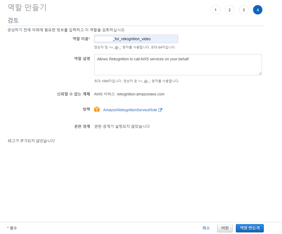Click the * 필수 footnote
282x234 pixels.
12,228
